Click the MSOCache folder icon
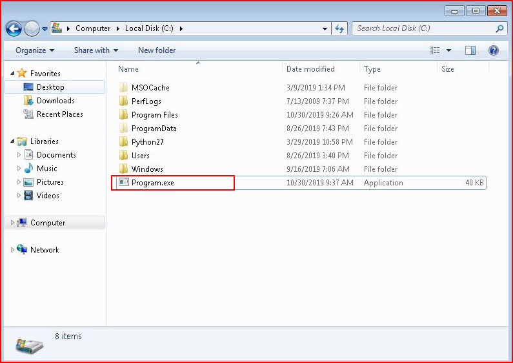This screenshot has height=363, width=513. (x=124, y=87)
